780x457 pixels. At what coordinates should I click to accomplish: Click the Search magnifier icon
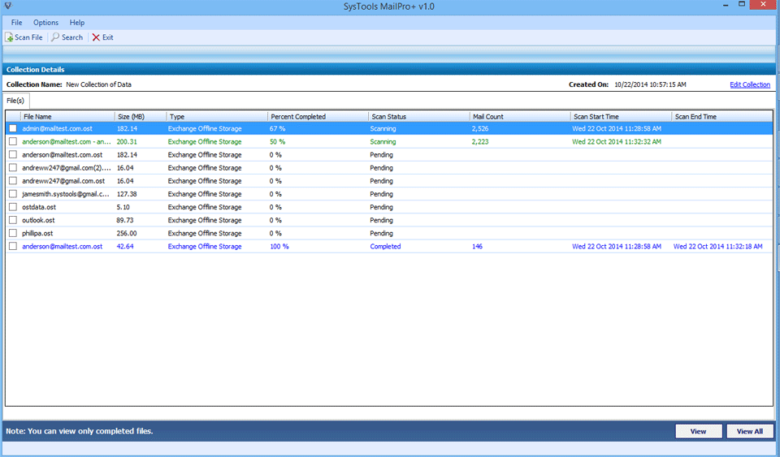(x=55, y=37)
